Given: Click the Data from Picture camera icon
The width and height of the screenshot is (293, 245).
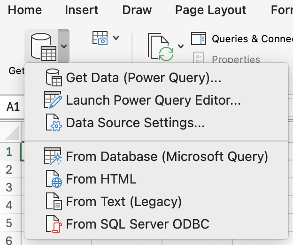Looking at the screenshot, I should pyautogui.click(x=100, y=38).
